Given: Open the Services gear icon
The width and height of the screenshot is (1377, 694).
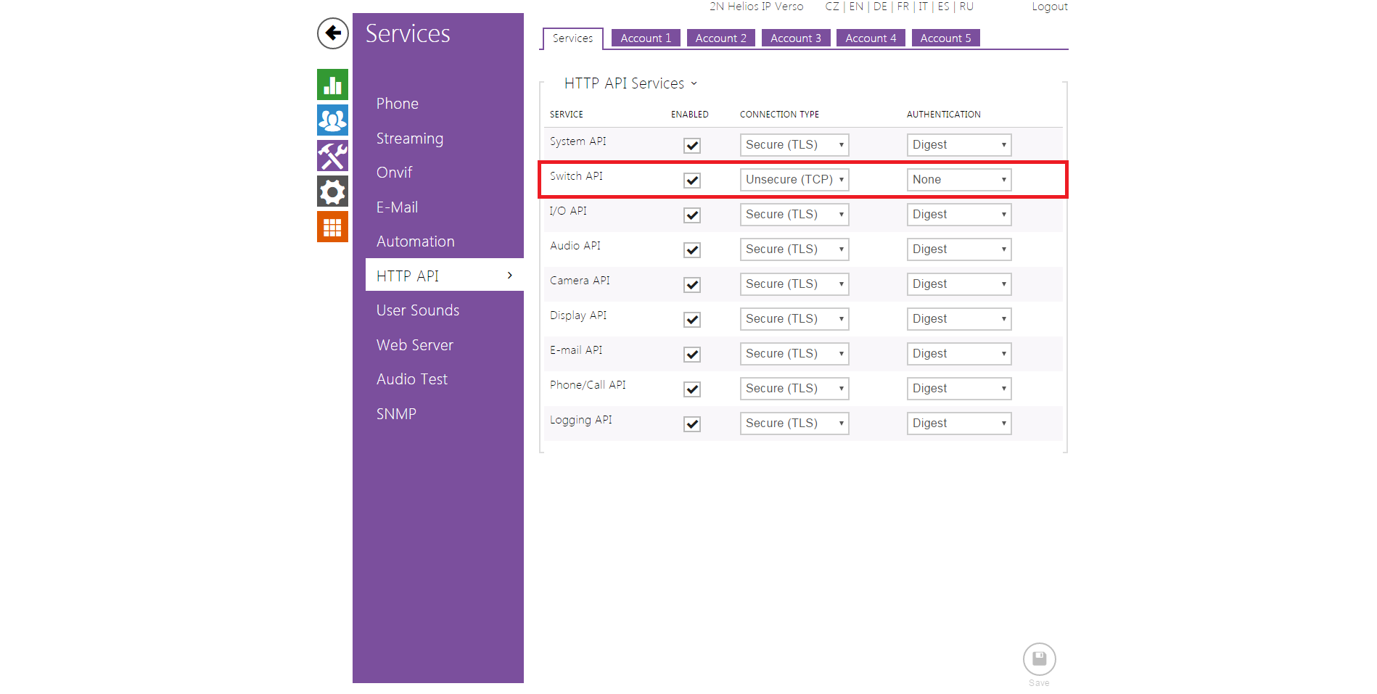Looking at the screenshot, I should coord(332,191).
